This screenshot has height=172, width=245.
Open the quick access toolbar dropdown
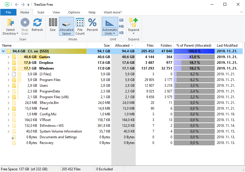point(28,5)
